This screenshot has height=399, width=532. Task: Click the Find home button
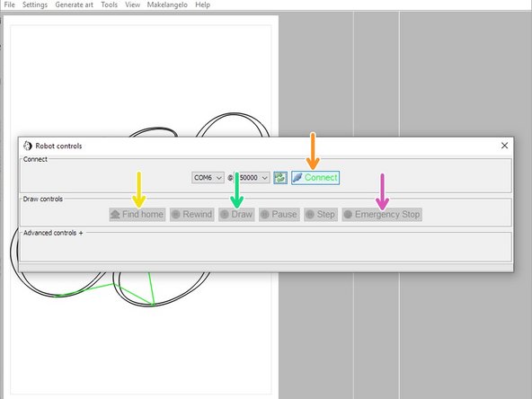(x=137, y=215)
